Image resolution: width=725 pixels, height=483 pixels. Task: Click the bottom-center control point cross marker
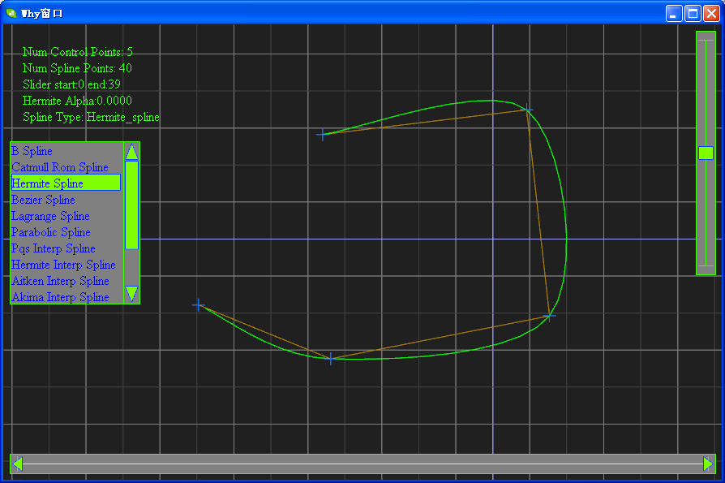(331, 359)
